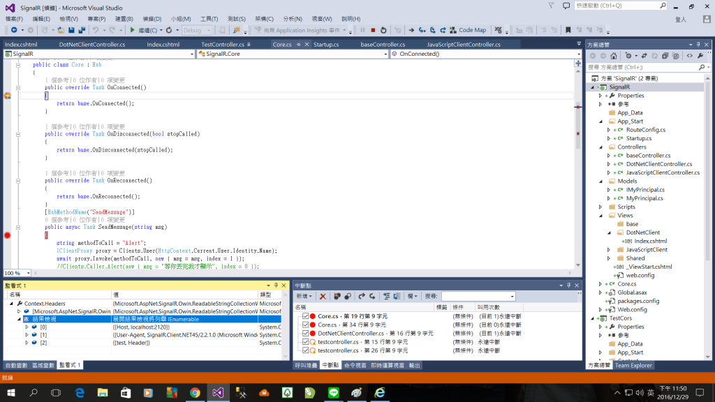Screen dimensions: 715x402
Task: Select Web.config in Solution Explorer
Action: coord(632,310)
